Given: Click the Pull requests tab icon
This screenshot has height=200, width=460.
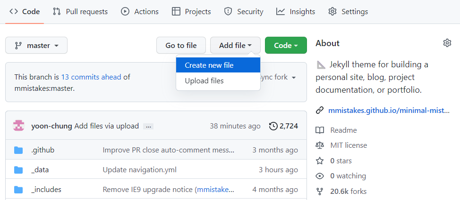Looking at the screenshot, I should tap(57, 12).
